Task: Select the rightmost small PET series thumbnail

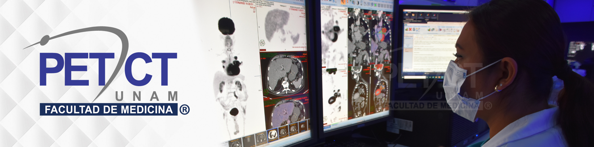Action: click(x=303, y=126)
